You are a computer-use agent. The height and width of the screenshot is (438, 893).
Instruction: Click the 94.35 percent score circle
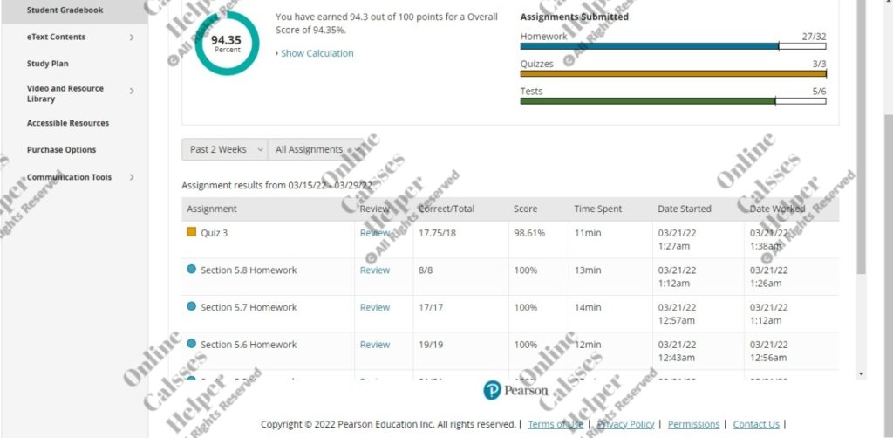pos(226,43)
